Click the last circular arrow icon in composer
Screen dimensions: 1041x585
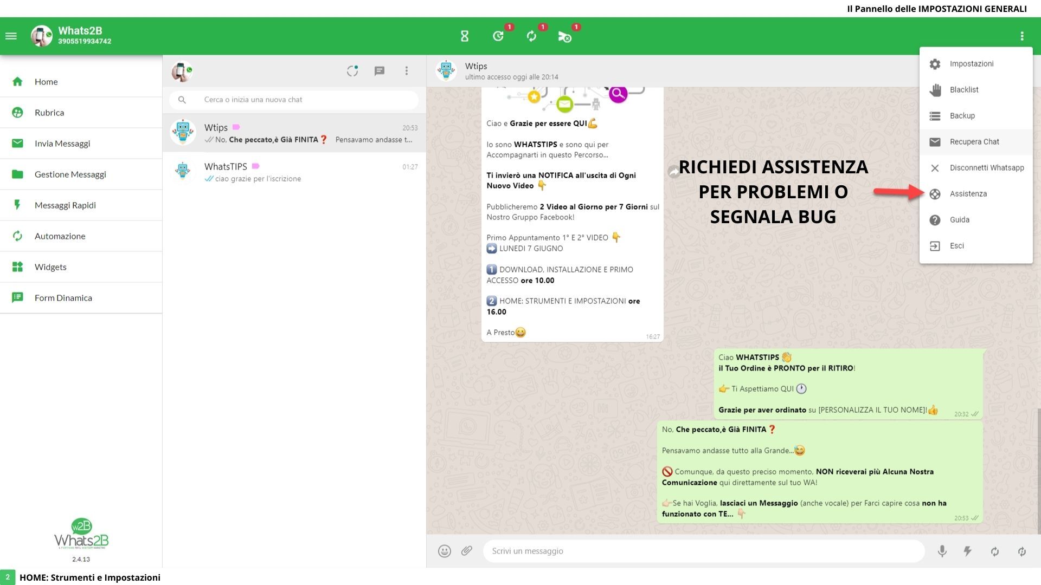click(x=1022, y=551)
